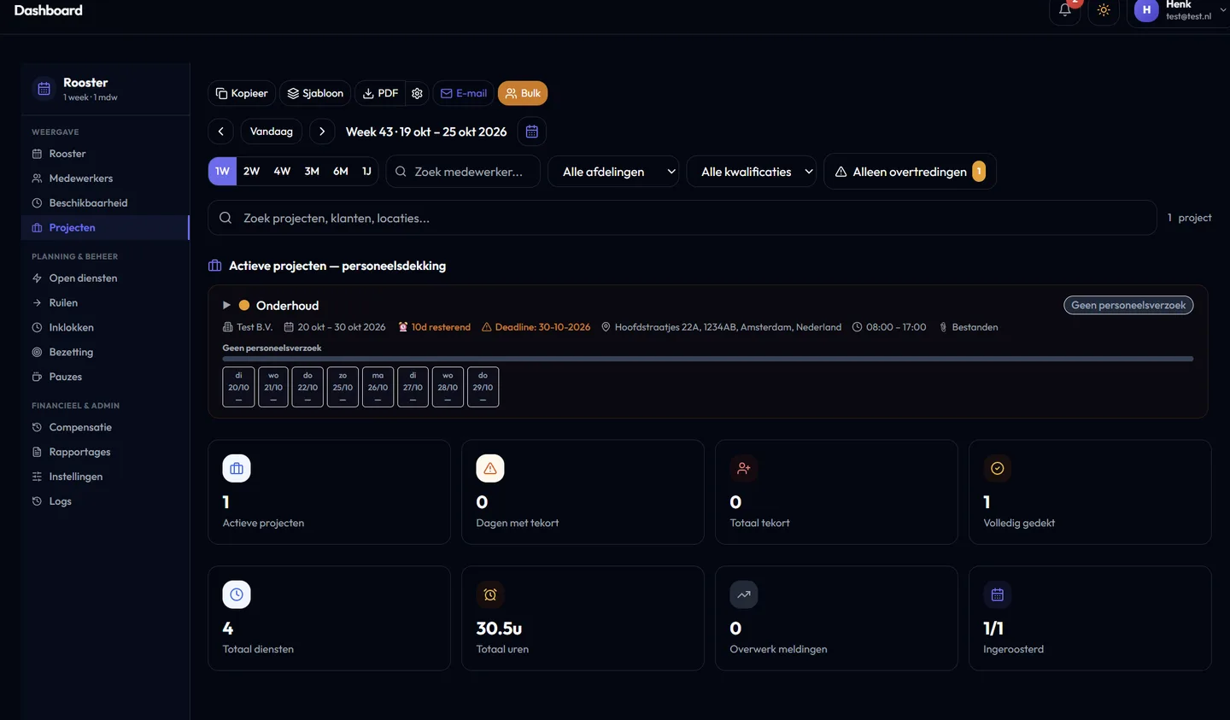Screen dimensions: 1230x720
Task: Open Ruilen sidebar item
Action: (x=105, y=303)
